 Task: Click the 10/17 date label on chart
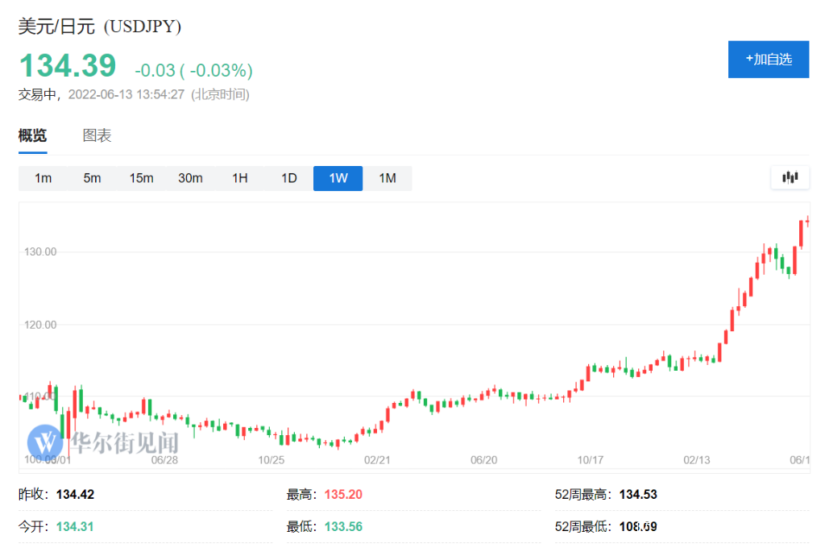point(591,460)
